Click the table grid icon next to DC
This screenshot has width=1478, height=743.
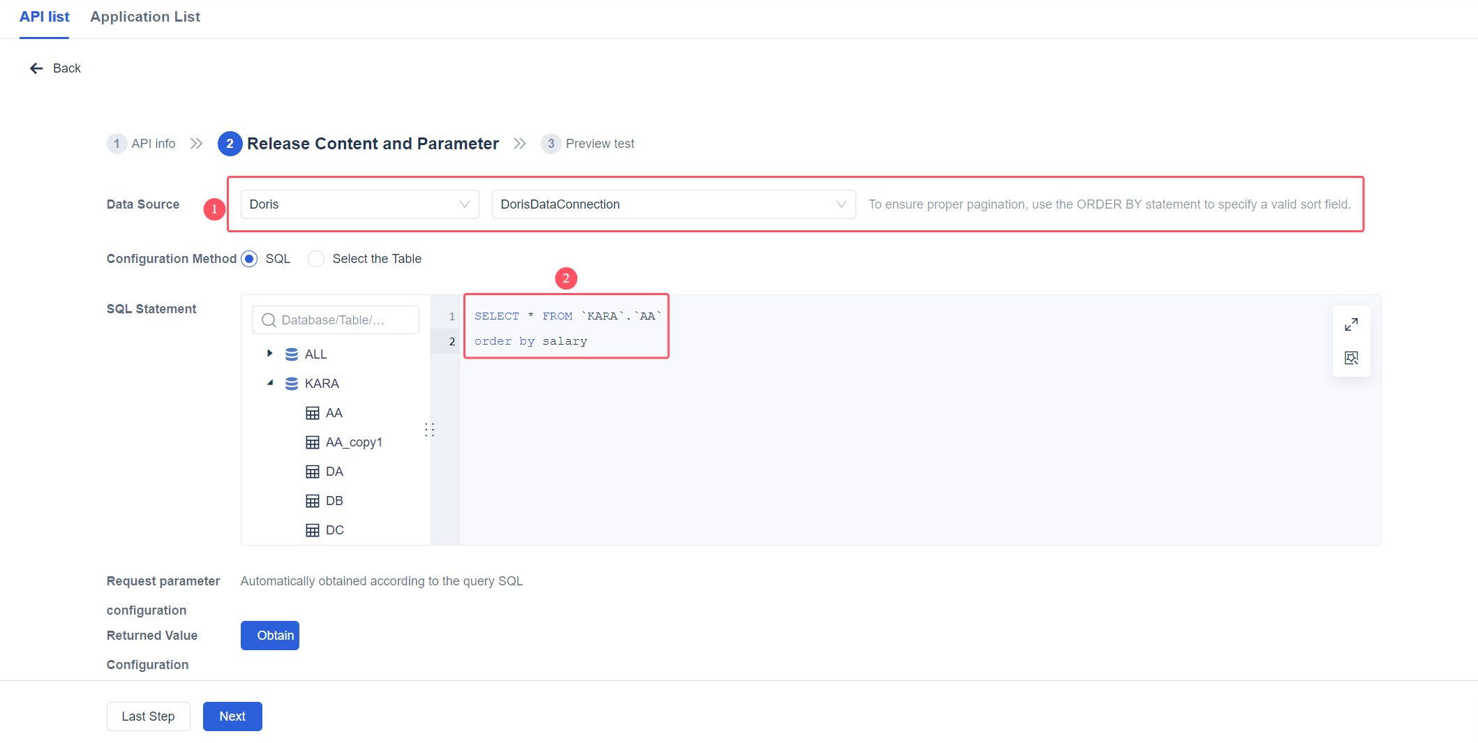[312, 530]
